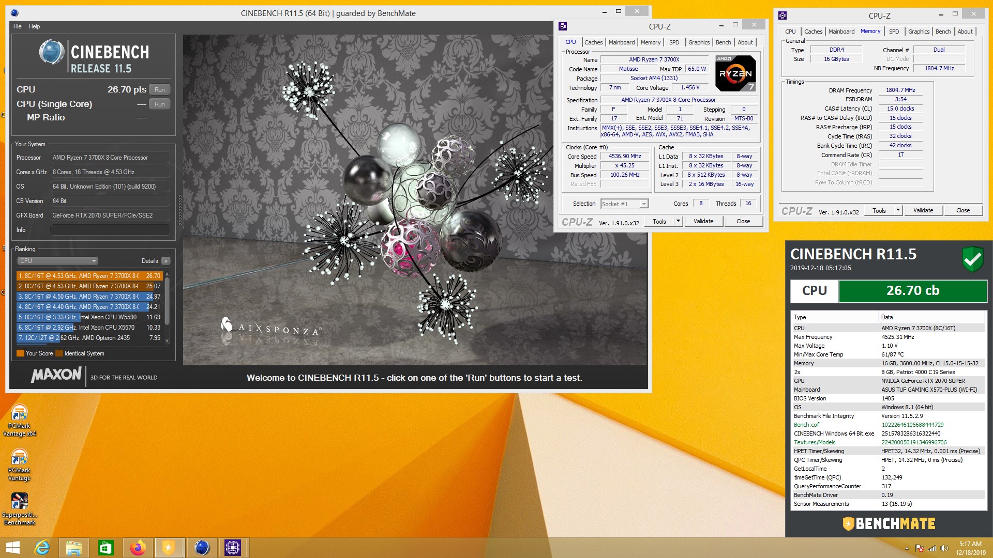993x558 pixels.
Task: Click DRAM Frequency 1804.7 MHz value
Action: tap(900, 90)
